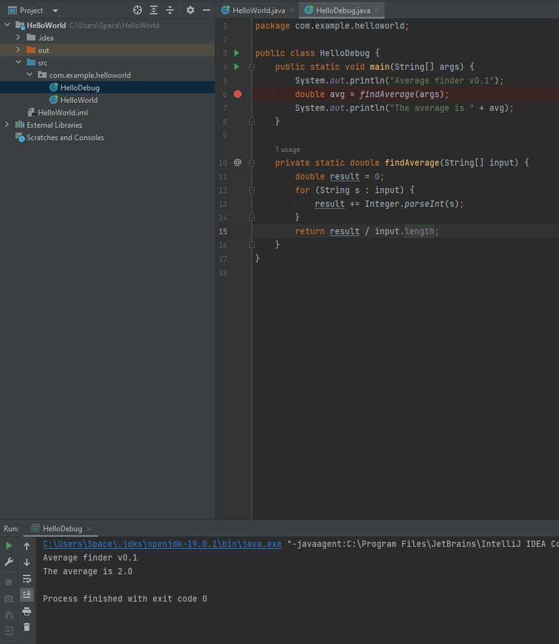Collapse all nodes in Project tree

(170, 10)
